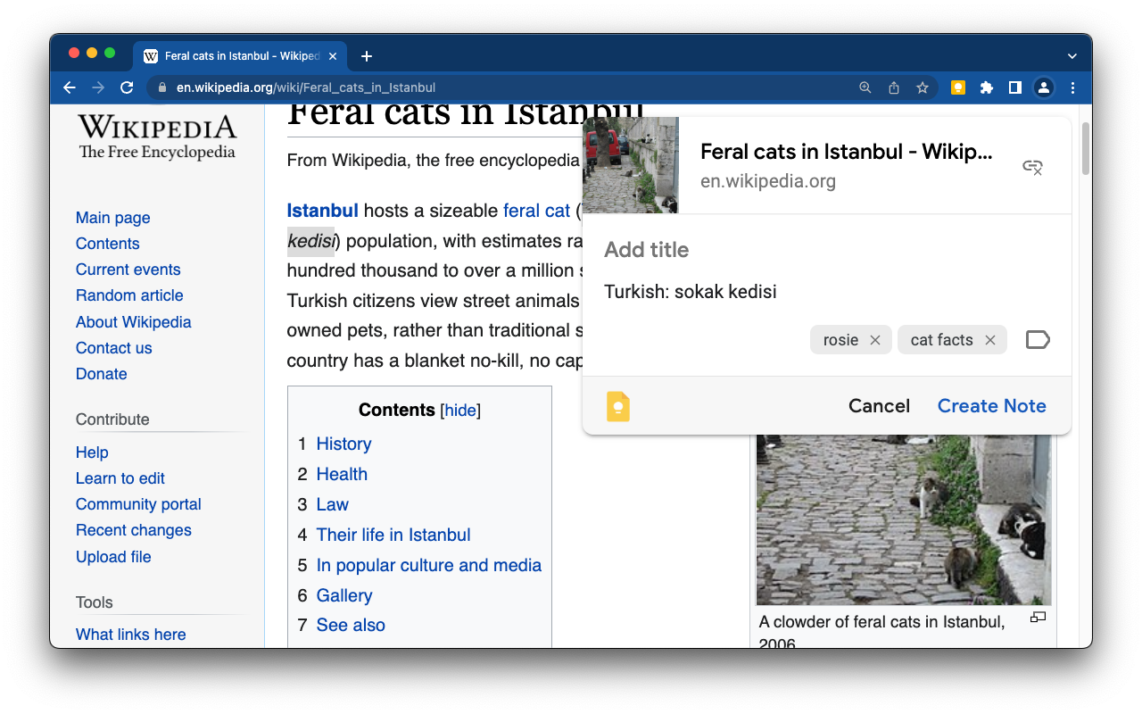Open the Istanbul article link
Image resolution: width=1142 pixels, height=714 pixels.
[322, 211]
